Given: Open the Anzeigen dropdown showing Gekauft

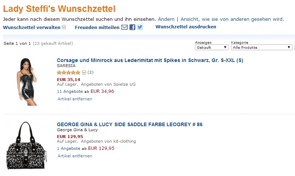Looking at the screenshot, I should pyautogui.click(x=212, y=47).
